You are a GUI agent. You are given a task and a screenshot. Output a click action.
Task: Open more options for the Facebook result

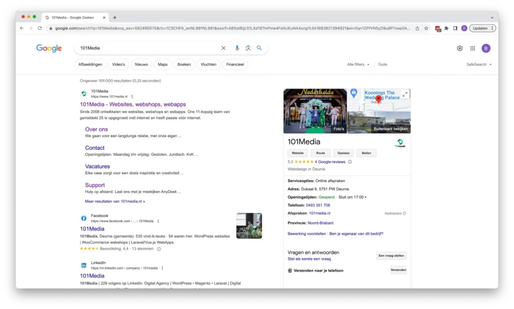click(x=158, y=221)
